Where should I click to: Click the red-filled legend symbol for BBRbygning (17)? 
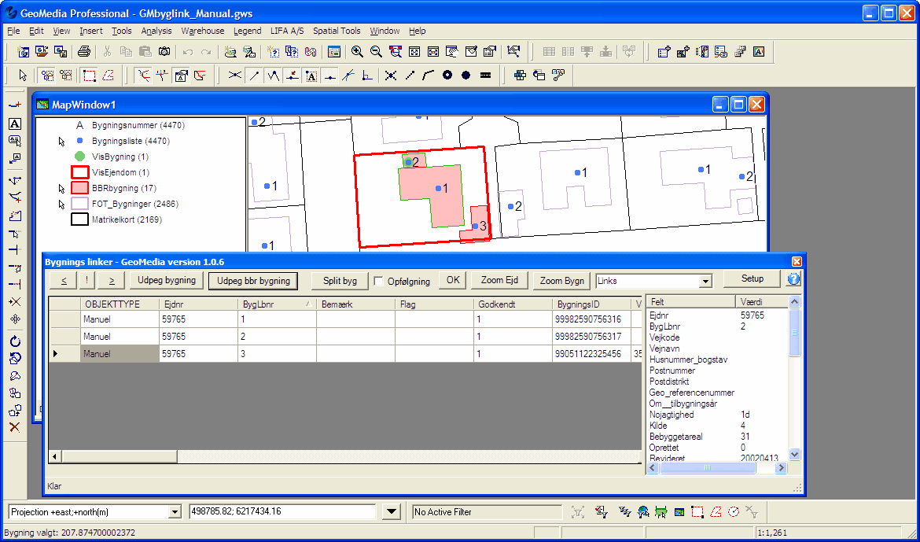point(79,189)
